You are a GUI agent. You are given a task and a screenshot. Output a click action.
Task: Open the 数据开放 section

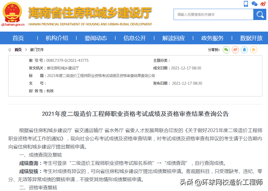click(x=251, y=38)
